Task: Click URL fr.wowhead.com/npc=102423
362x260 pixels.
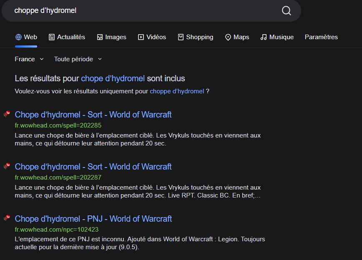Action: click(57, 230)
